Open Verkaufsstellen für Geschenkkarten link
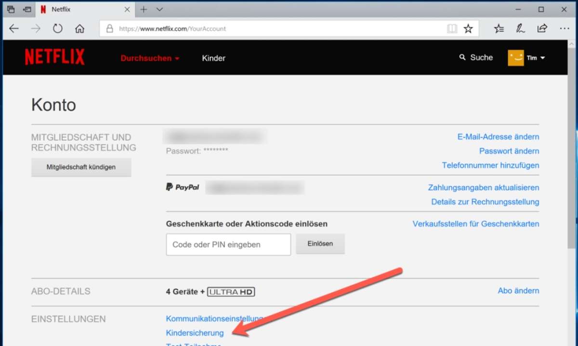Image resolution: width=578 pixels, height=346 pixels. [476, 224]
